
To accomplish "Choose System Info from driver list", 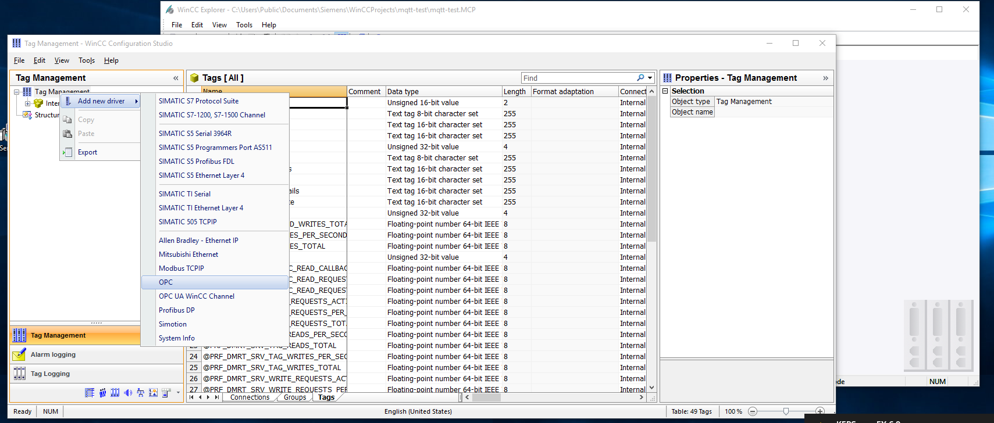I will click(215, 338).
